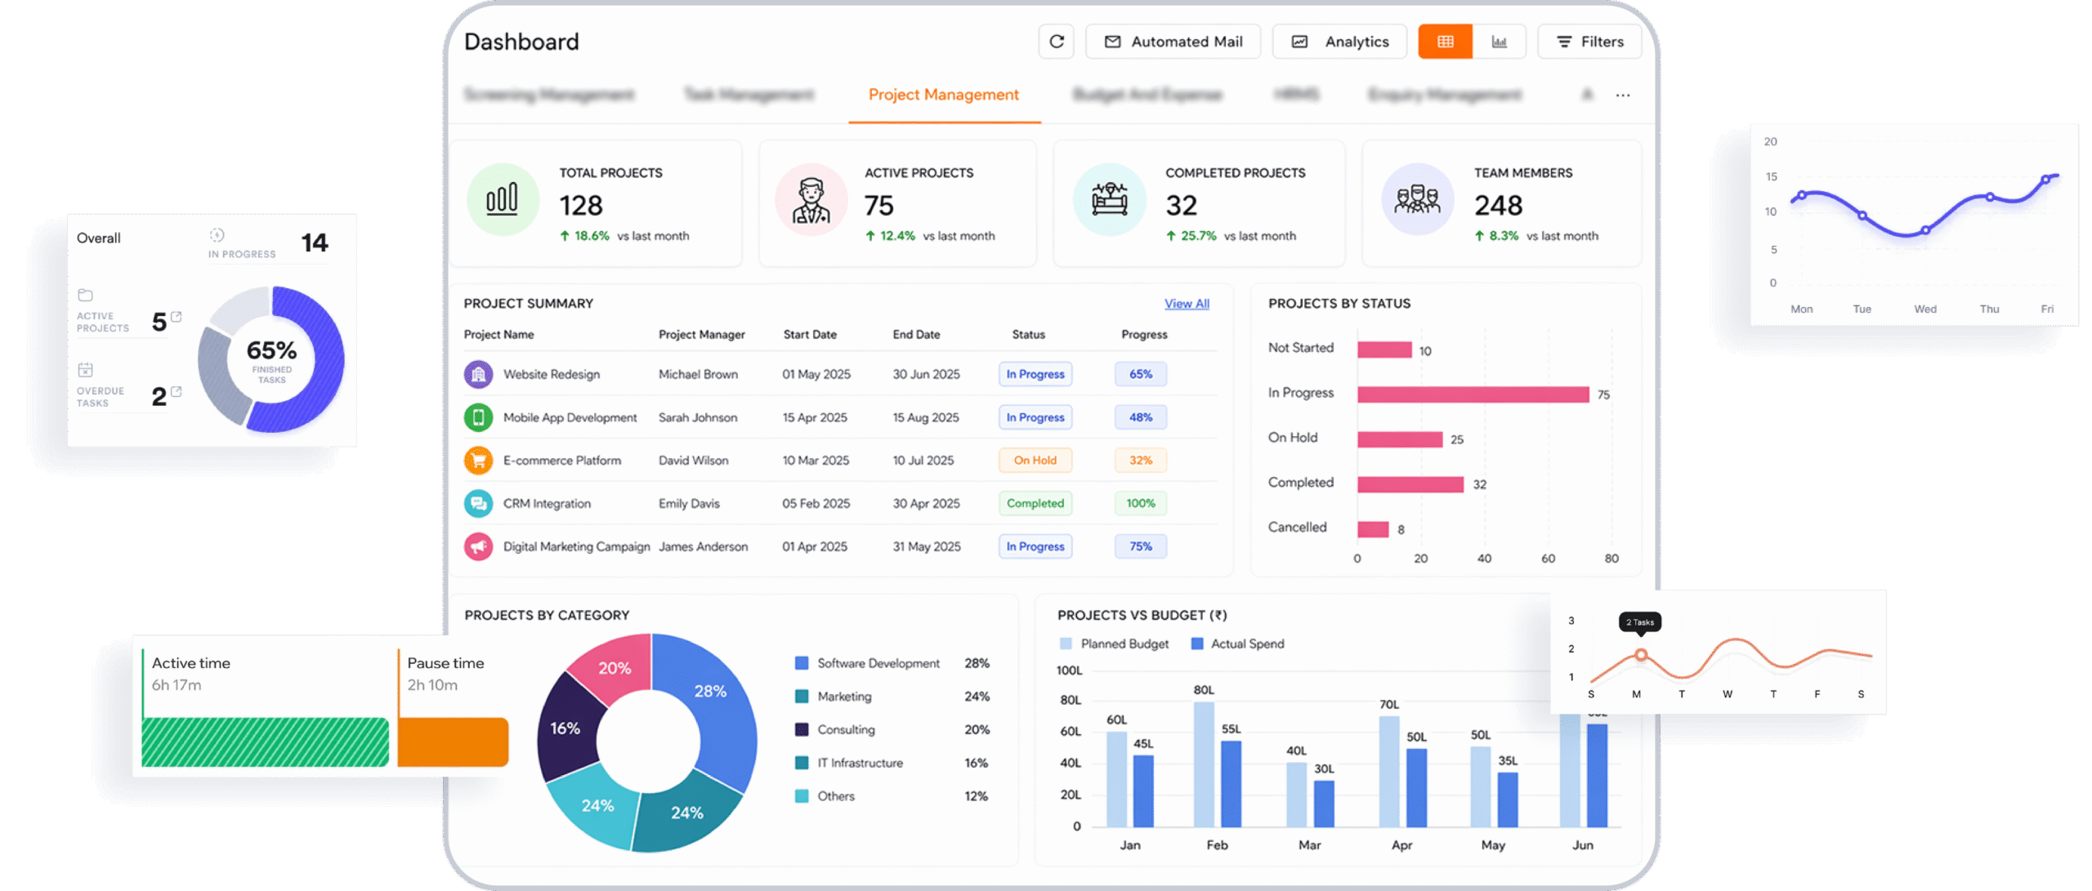Viewport: 2092px width, 891px height.
Task: Click the IT Infrastructure legend swatch
Action: coord(802,763)
